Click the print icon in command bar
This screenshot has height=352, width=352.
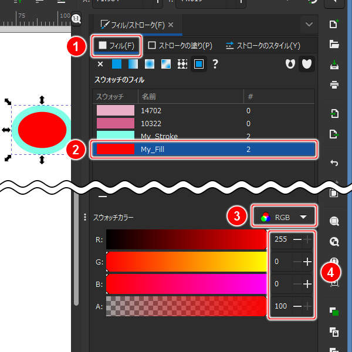click(334, 85)
